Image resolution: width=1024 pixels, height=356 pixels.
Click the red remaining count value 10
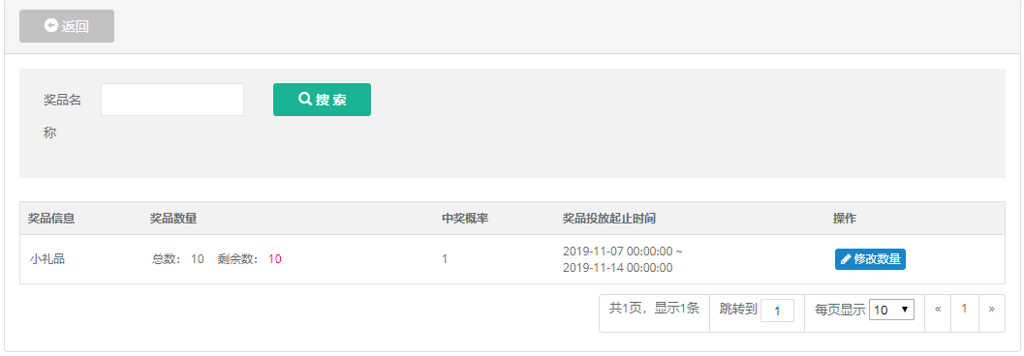(x=275, y=259)
